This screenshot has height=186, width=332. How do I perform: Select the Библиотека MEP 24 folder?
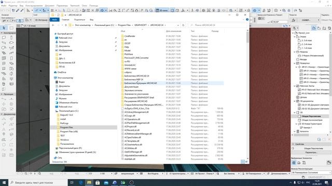point(134,80)
